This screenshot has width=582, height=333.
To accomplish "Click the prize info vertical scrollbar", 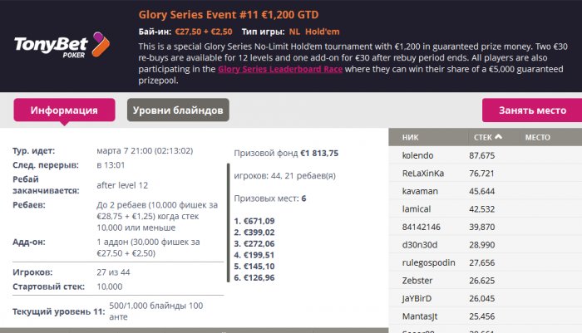I will pyautogui.click(x=228, y=224).
